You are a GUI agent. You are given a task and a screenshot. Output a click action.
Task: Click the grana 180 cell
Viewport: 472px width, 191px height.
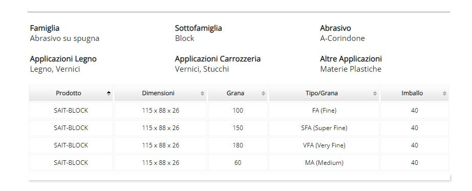(x=238, y=145)
